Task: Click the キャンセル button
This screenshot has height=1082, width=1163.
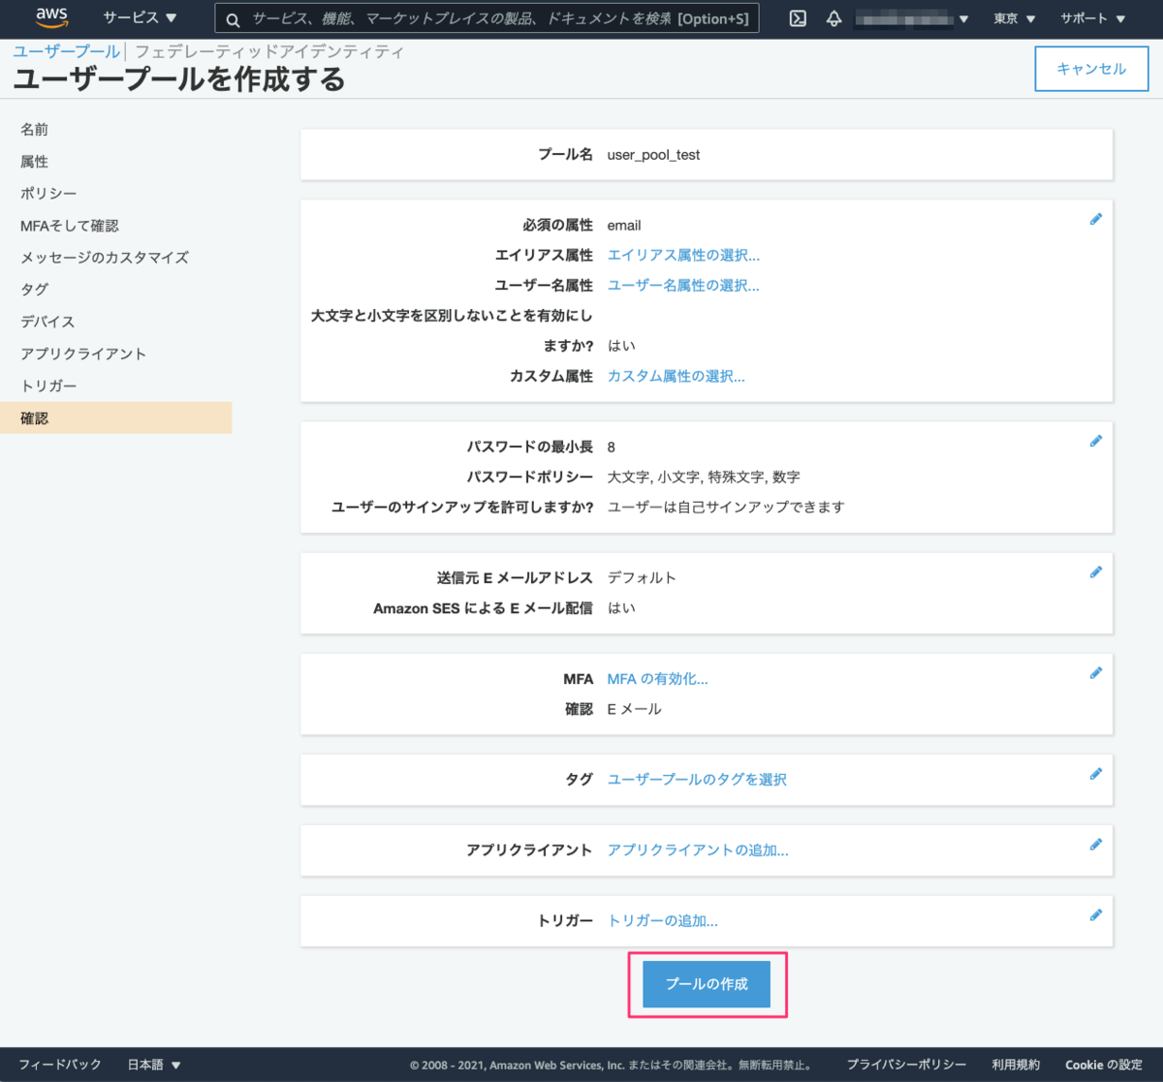Action: click(1091, 69)
